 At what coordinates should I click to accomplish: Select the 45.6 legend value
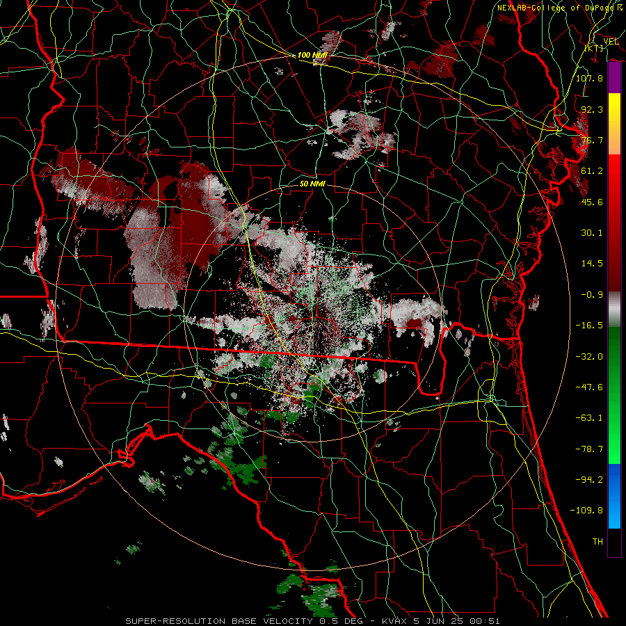point(592,202)
